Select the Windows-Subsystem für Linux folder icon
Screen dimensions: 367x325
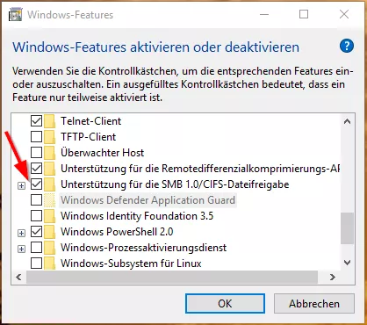pos(50,264)
